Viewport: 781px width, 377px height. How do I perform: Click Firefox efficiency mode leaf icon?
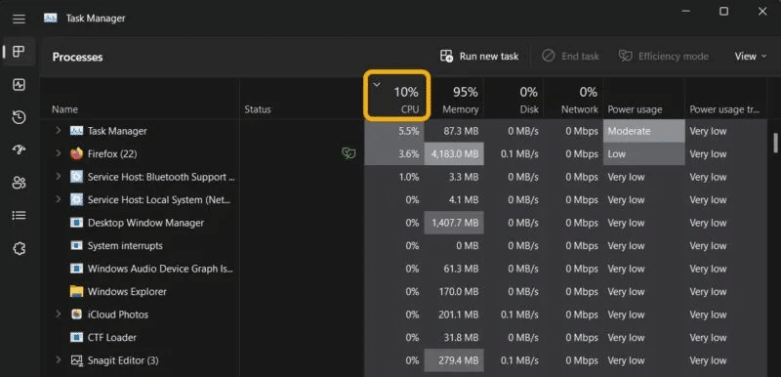click(x=349, y=154)
